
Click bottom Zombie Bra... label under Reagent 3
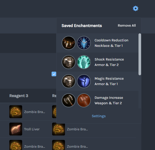pos(35,146)
